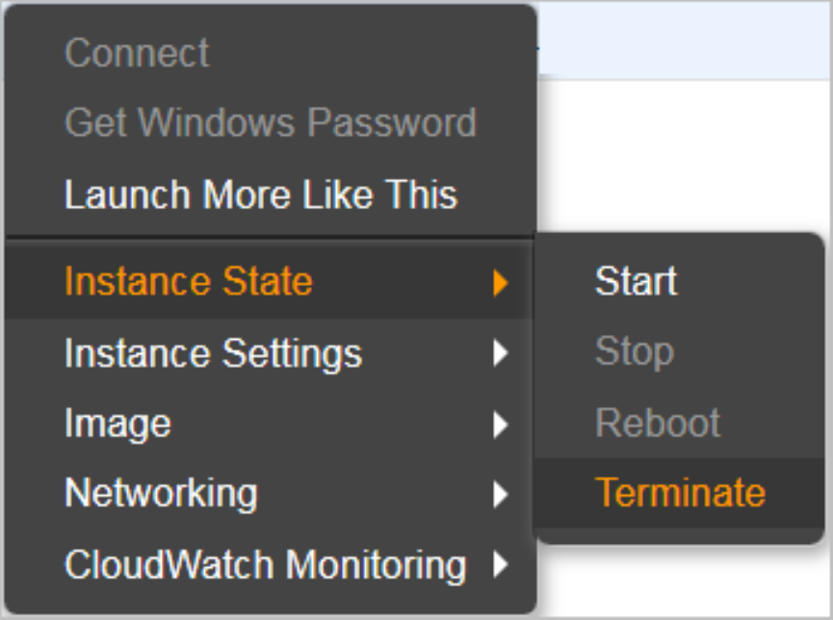Click the divider line under Launch More Like This
833x620 pixels.
pos(270,236)
